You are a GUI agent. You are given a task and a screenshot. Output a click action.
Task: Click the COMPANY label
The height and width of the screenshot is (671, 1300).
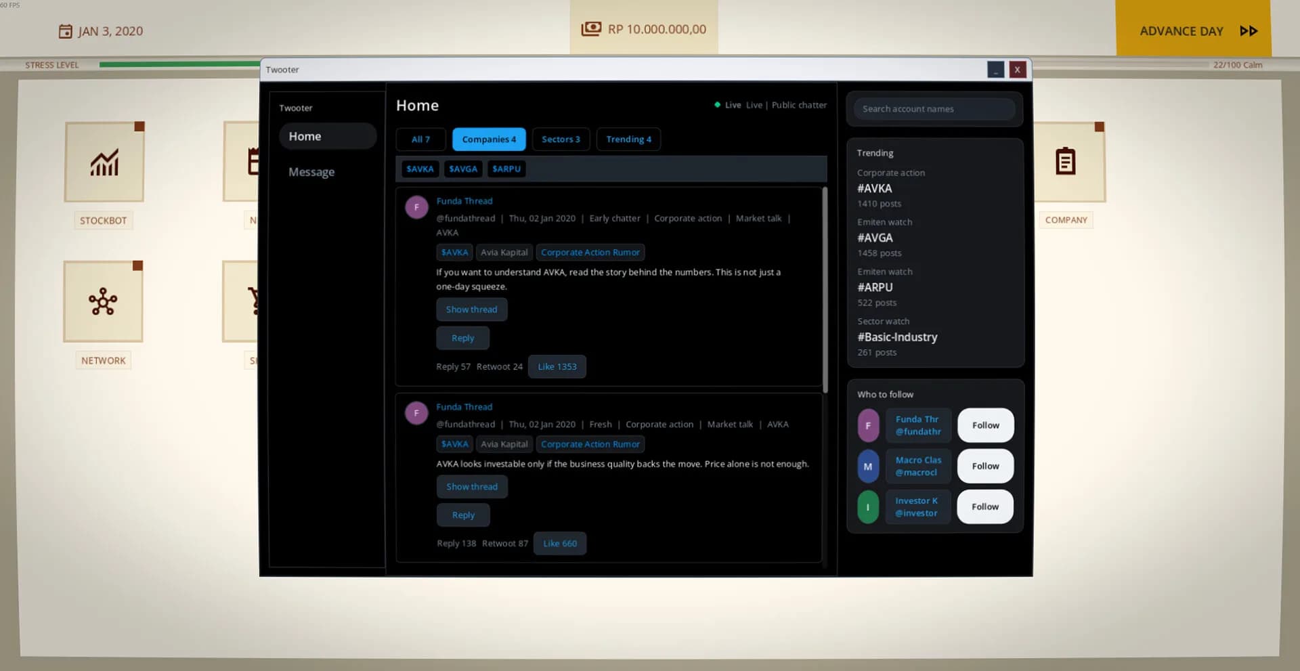point(1066,220)
